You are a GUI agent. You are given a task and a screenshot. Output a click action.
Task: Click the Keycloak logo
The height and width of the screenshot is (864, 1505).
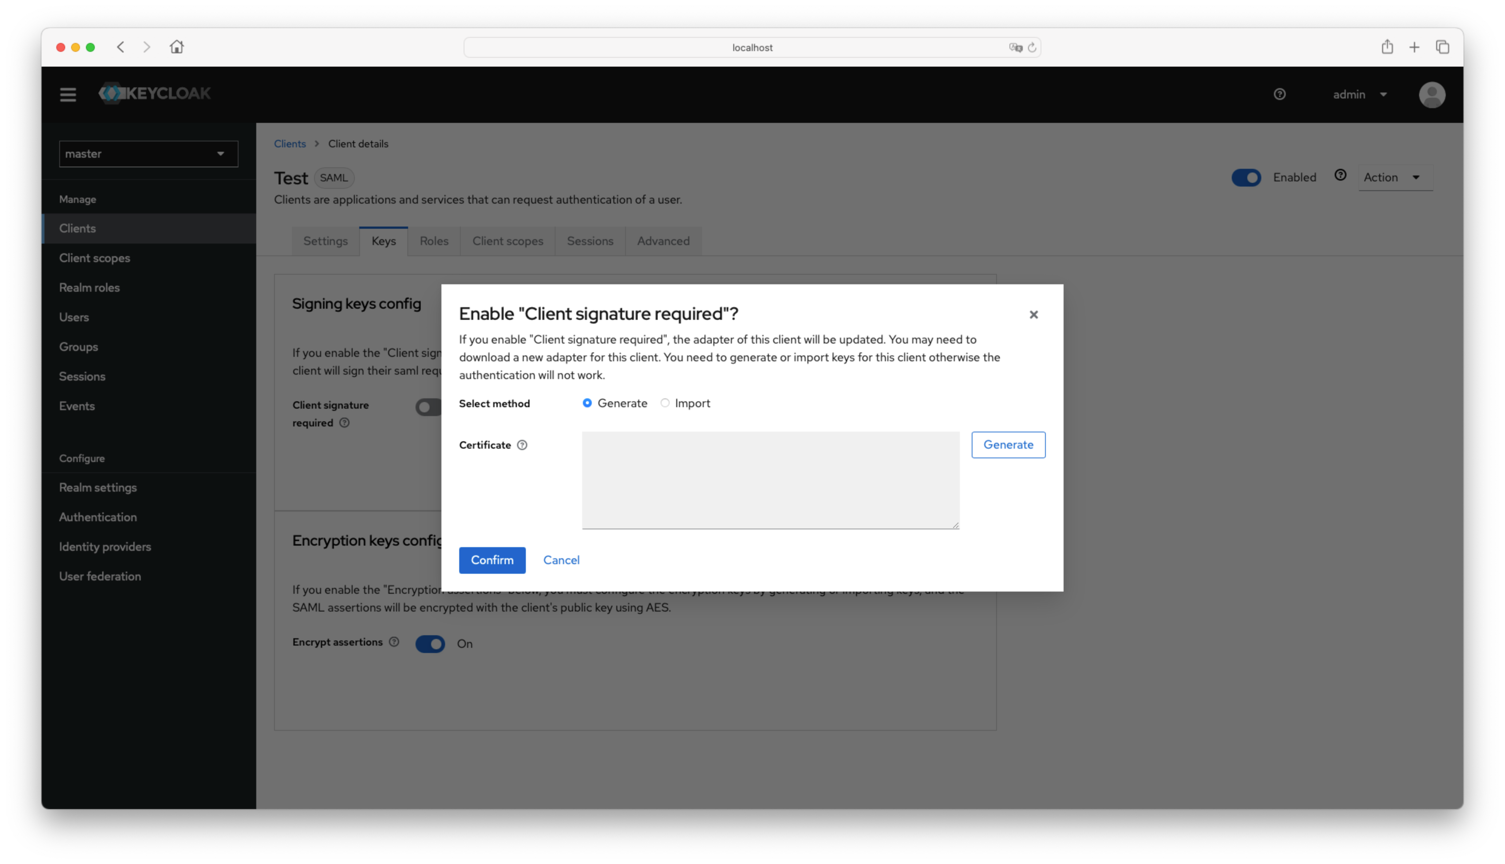(154, 93)
